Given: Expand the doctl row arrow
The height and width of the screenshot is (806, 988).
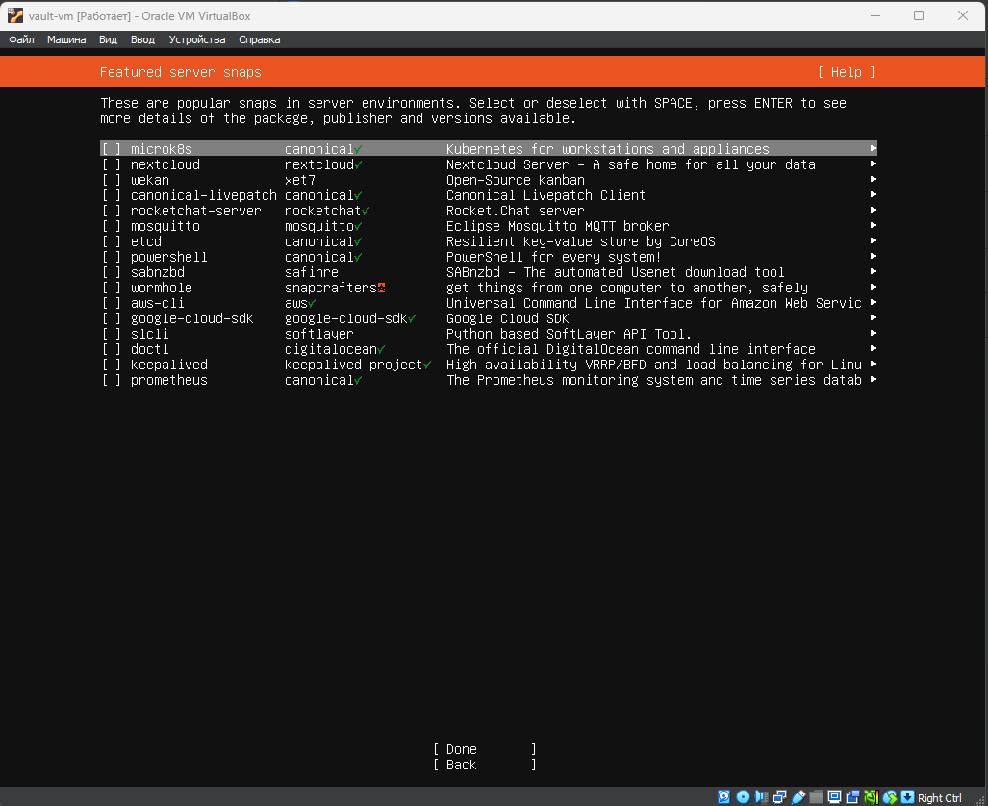Looking at the screenshot, I should point(874,348).
